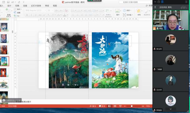The image size is (190, 113).
Task: Click microphone icon in meeting speaker bar
Action: [x=155, y=7]
